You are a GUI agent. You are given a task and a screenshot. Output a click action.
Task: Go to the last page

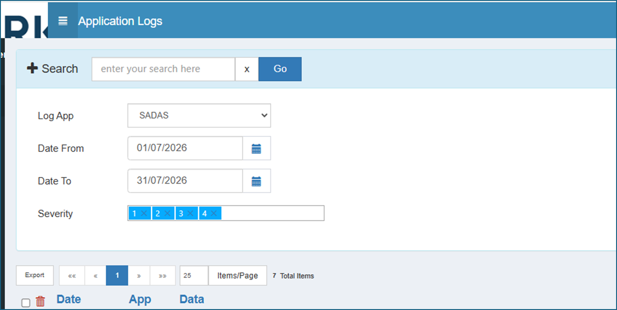point(163,276)
